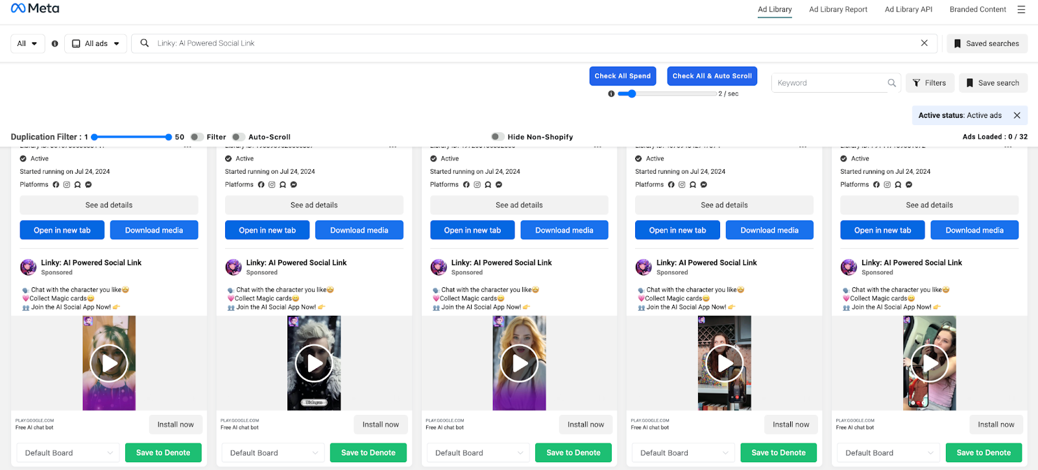Image resolution: width=1038 pixels, height=470 pixels.
Task: Toggle Hide Non-Shopify switch
Action: click(498, 137)
